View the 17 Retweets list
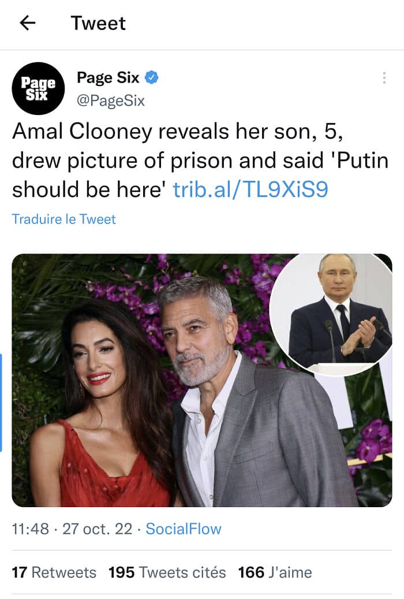This screenshot has width=404, height=599. 54,572
